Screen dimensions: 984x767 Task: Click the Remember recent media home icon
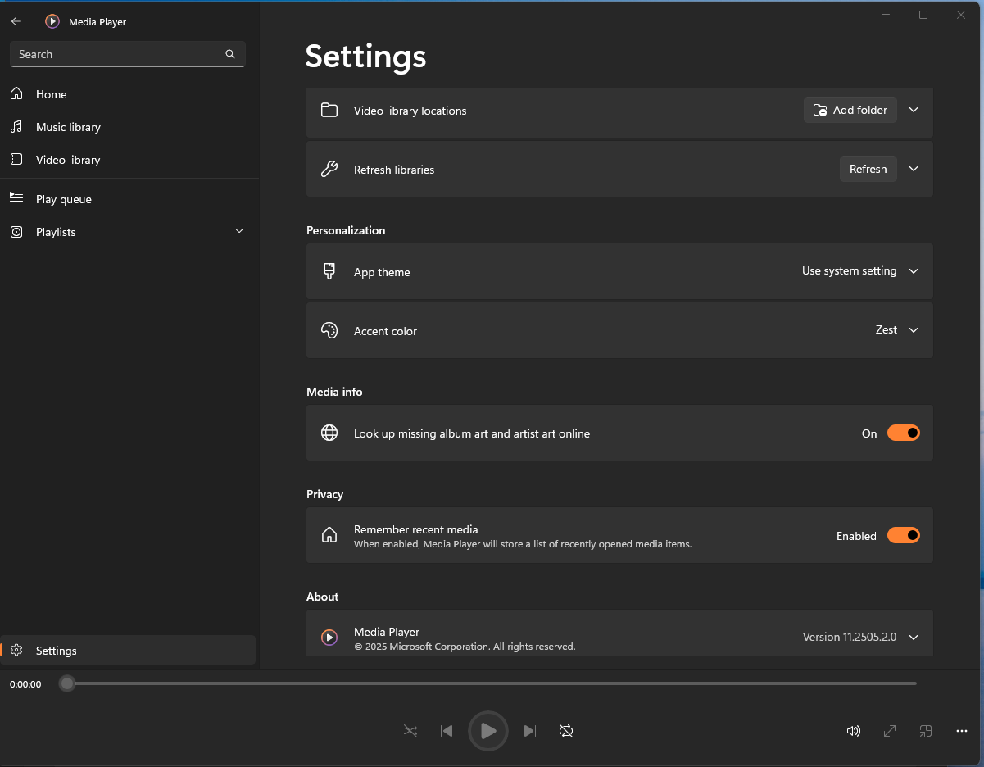329,536
